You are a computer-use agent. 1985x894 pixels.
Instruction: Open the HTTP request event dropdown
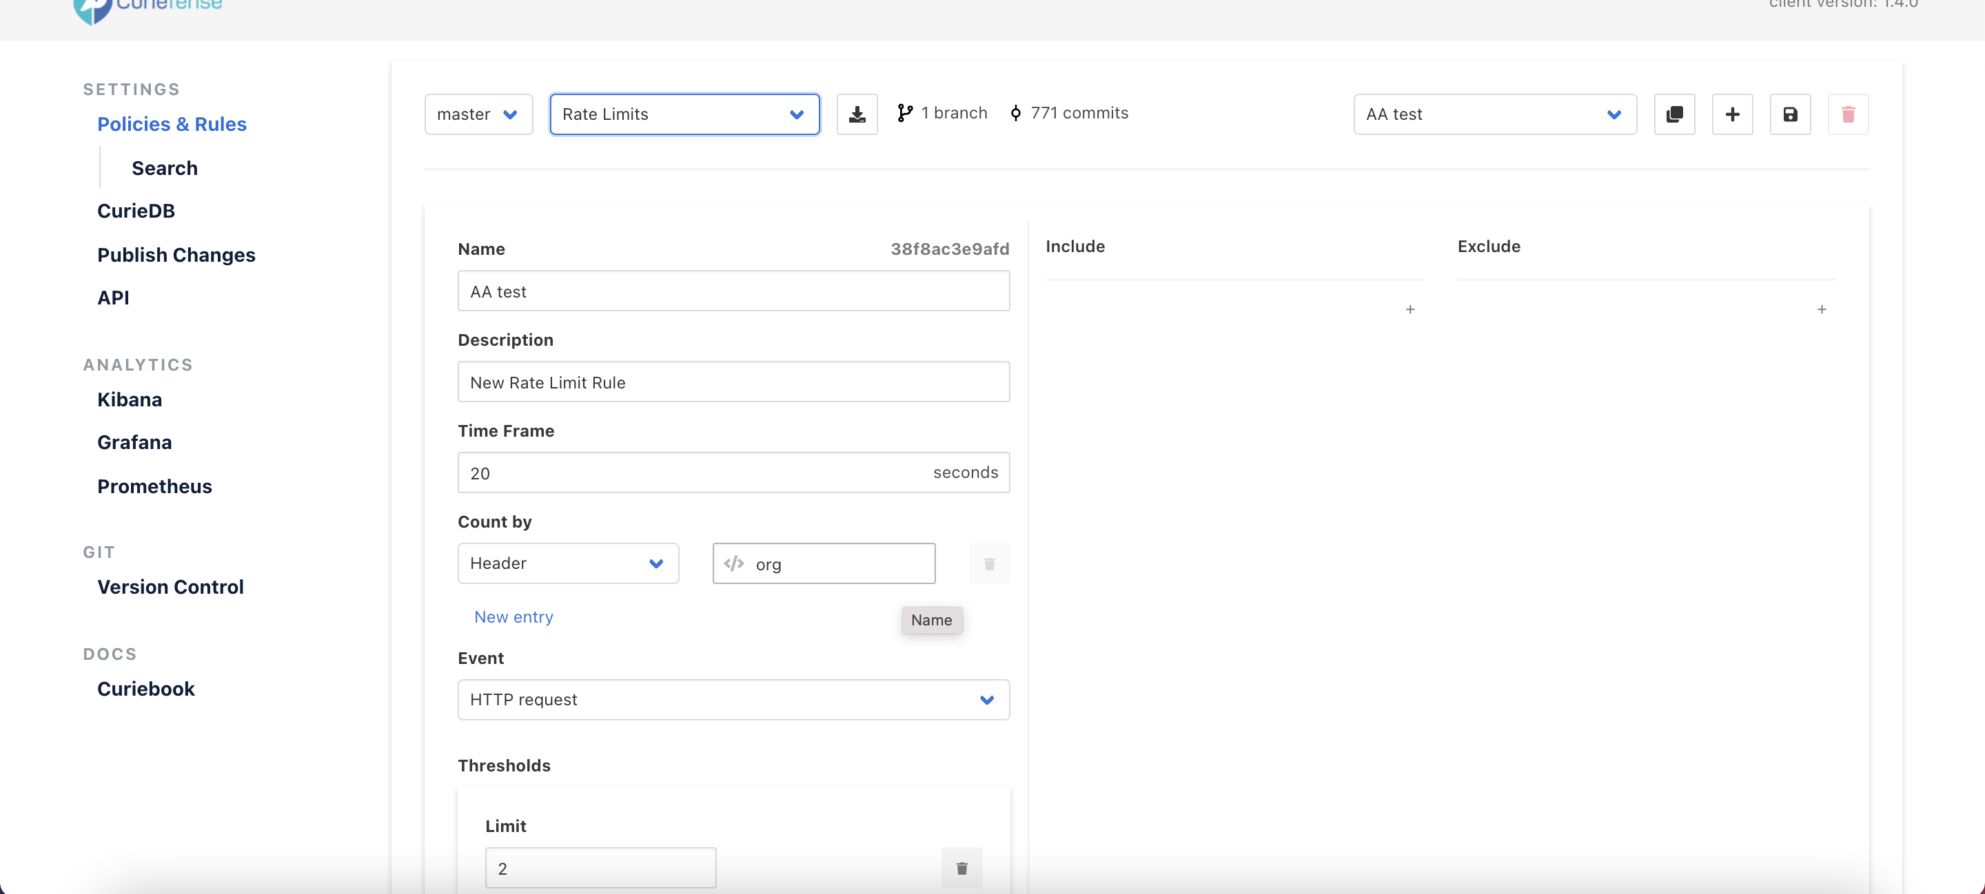click(x=733, y=699)
